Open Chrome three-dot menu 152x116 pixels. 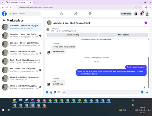tap(150, 8)
